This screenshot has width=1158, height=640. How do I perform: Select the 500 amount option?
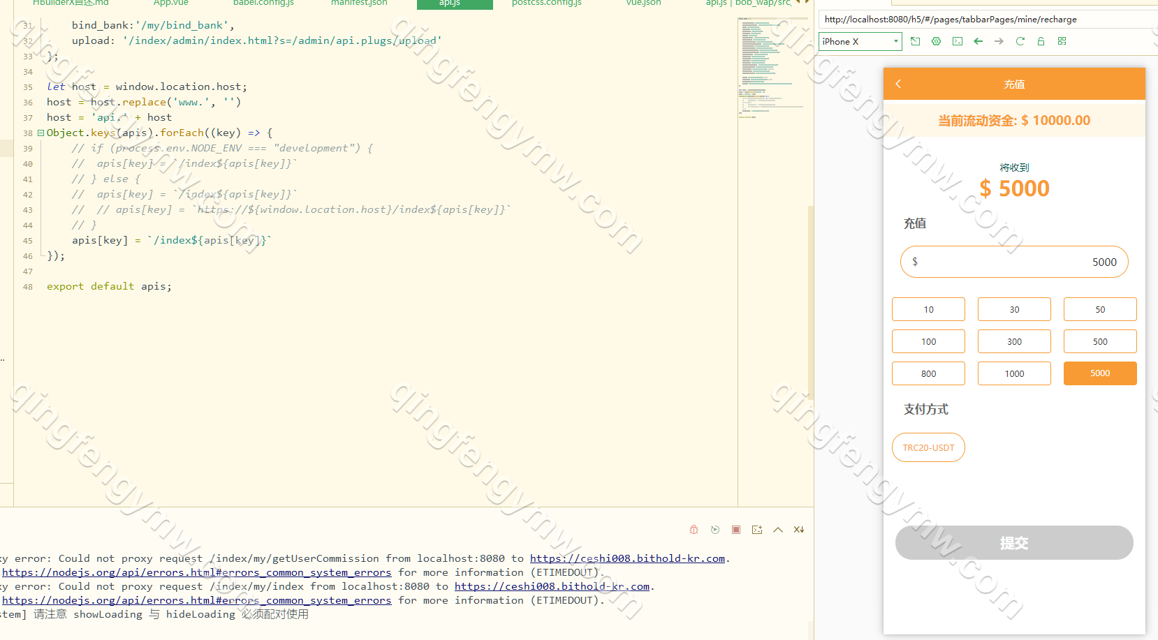click(x=1100, y=341)
